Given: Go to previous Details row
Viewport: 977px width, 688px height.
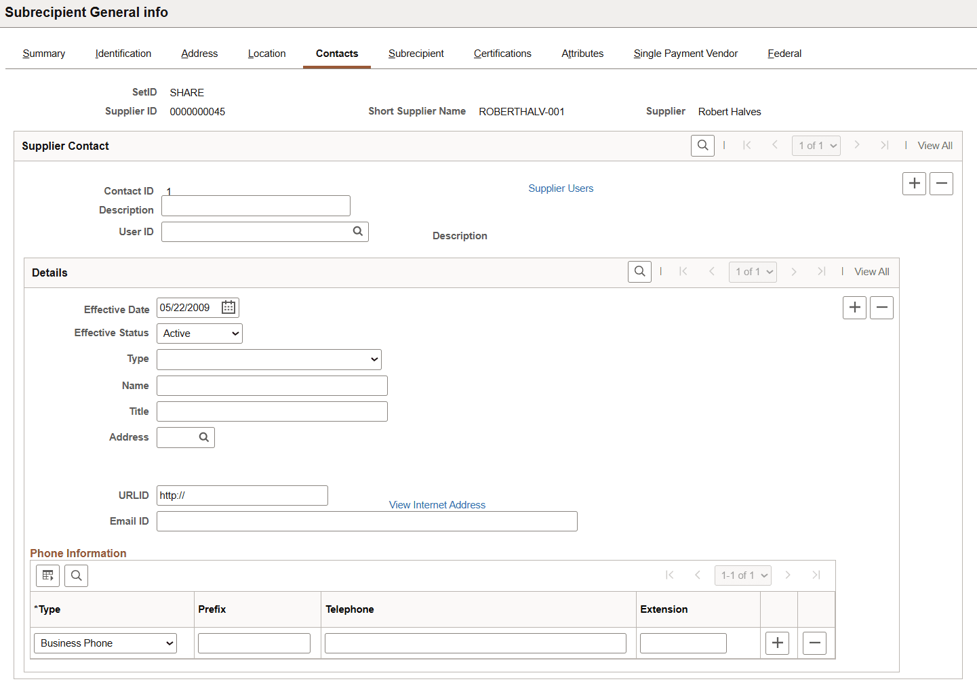Looking at the screenshot, I should (712, 271).
